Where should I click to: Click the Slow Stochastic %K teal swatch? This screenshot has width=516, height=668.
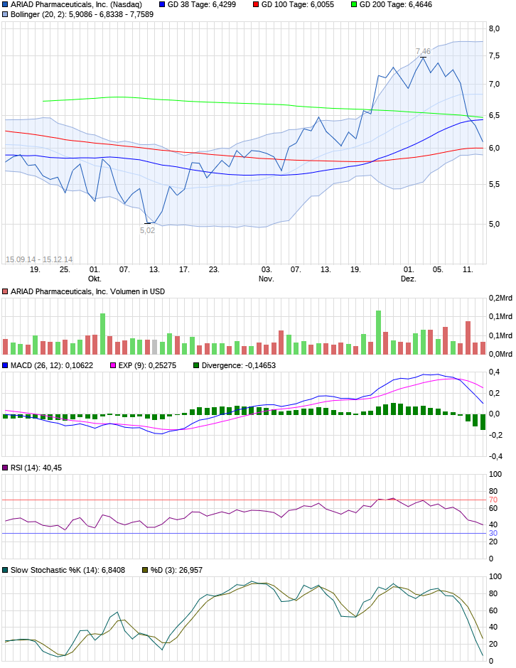5,570
